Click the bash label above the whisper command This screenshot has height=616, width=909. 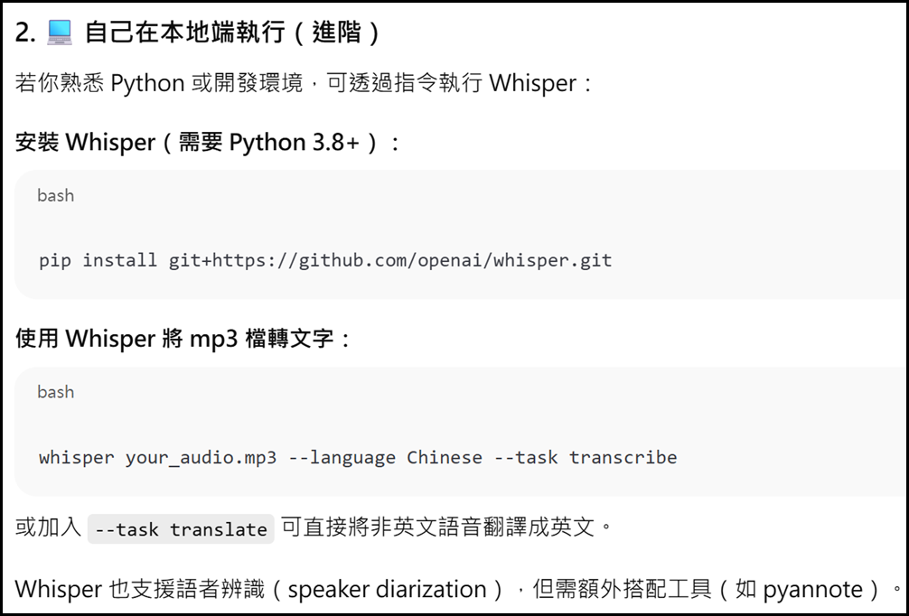tap(55, 392)
